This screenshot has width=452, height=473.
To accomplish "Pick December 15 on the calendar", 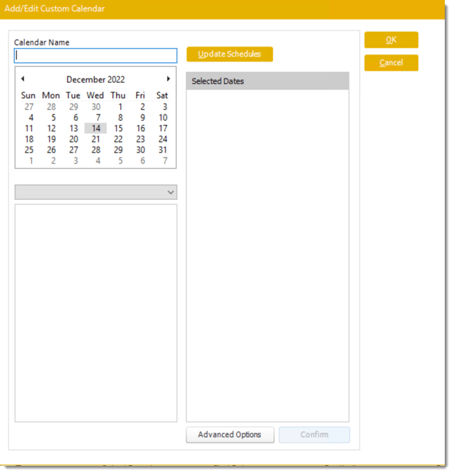I will pos(118,128).
